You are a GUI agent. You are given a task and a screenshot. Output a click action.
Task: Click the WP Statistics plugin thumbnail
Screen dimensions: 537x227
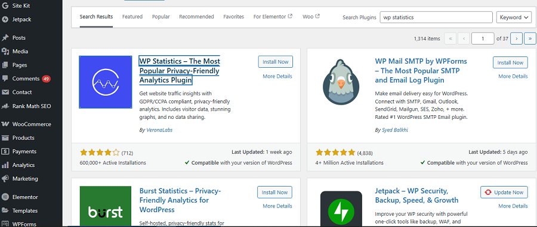pyautogui.click(x=106, y=82)
